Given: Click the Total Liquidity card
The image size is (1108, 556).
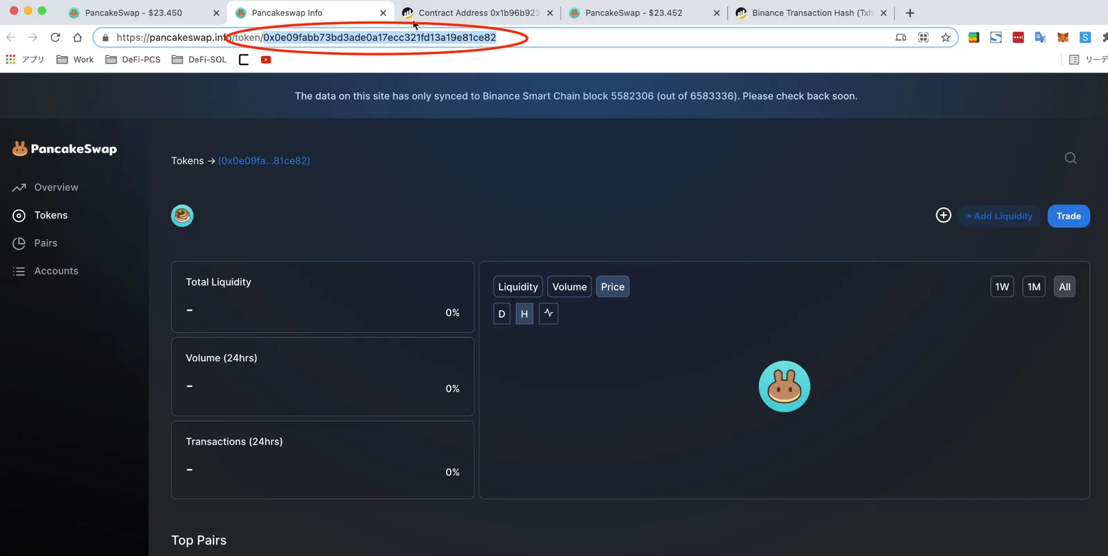Looking at the screenshot, I should point(323,297).
